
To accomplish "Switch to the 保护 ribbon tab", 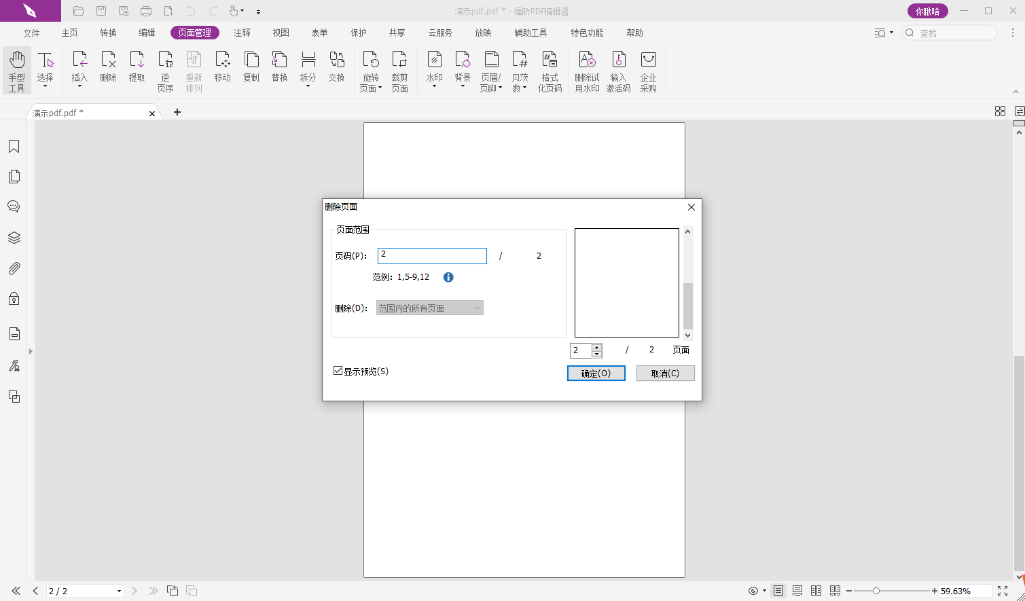I will coord(358,33).
